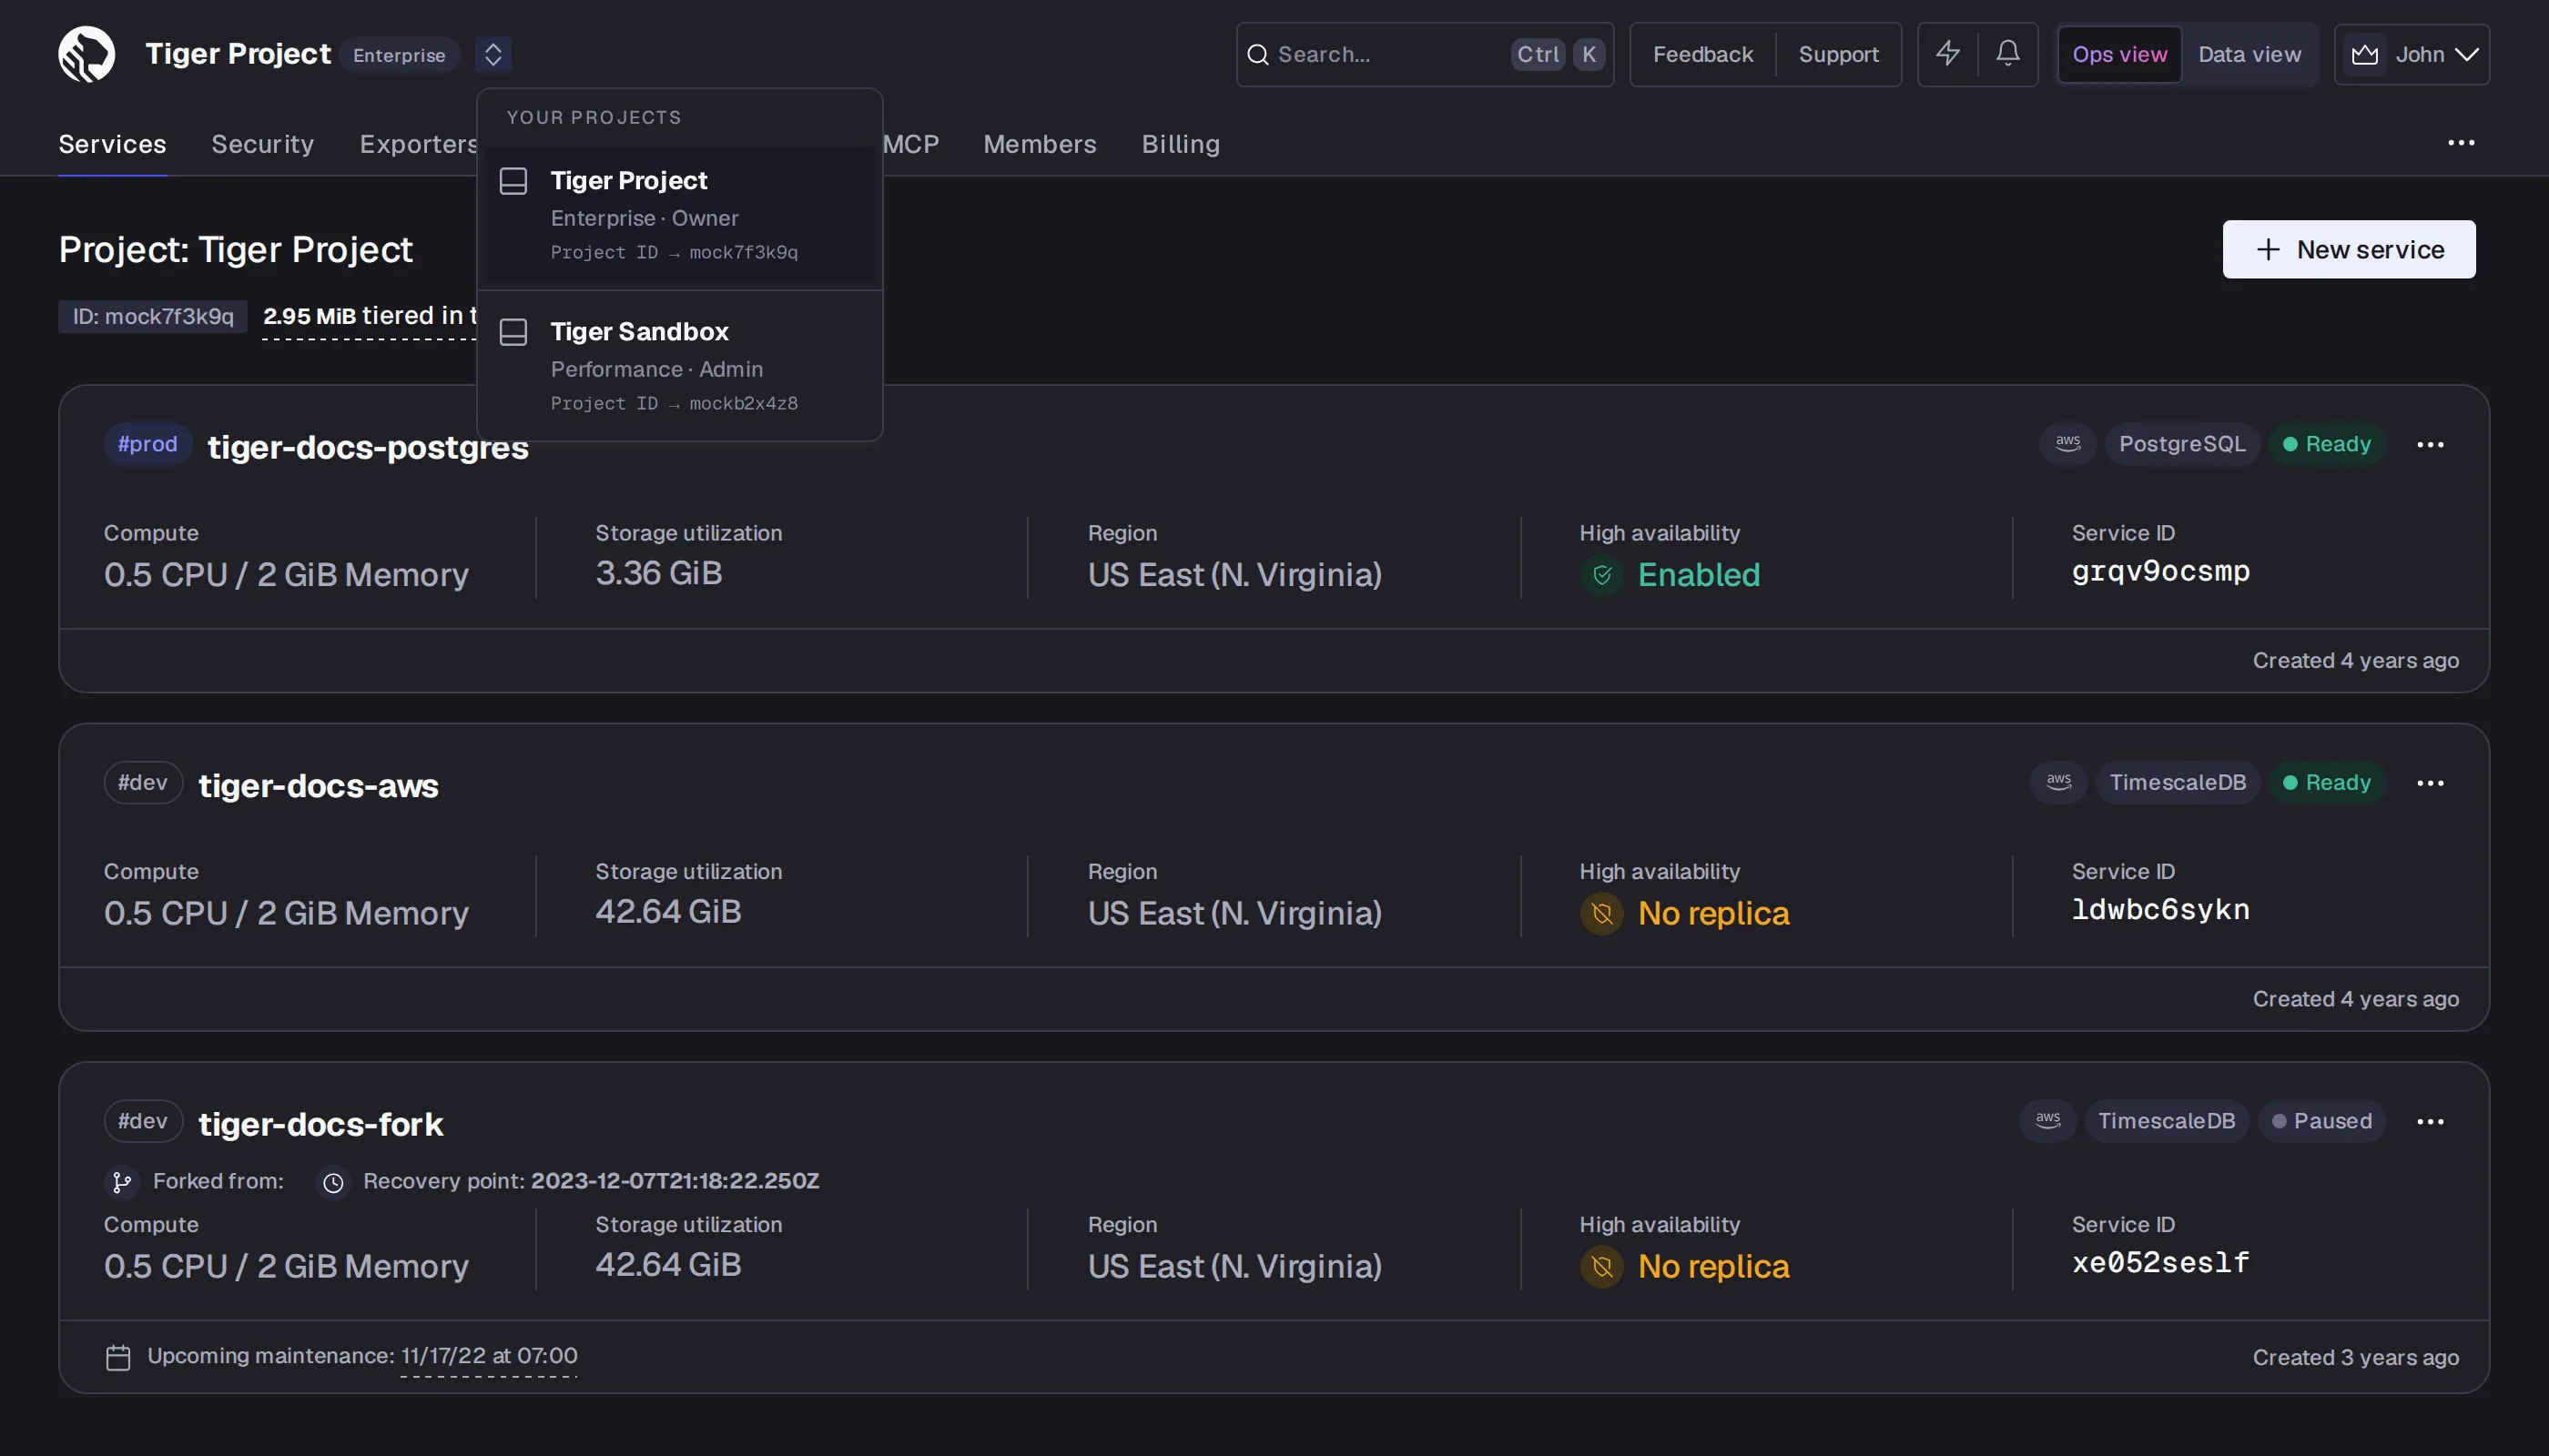Open the tiger-docs-aws service
2549x1456 pixels.
click(318, 785)
